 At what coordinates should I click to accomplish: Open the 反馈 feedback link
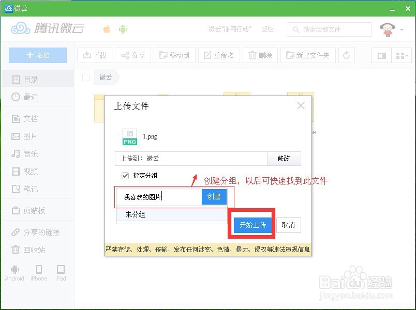pyautogui.click(x=268, y=29)
